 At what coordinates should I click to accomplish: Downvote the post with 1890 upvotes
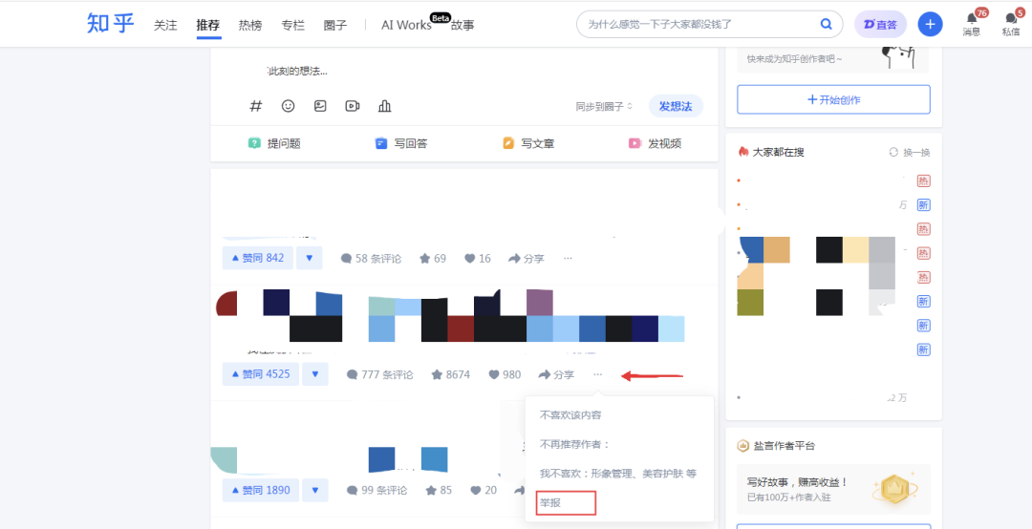click(x=315, y=490)
